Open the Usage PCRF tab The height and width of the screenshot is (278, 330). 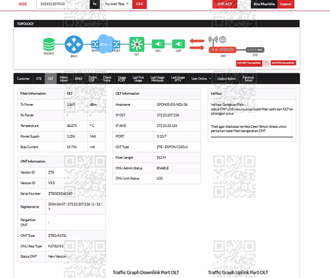pos(121,79)
